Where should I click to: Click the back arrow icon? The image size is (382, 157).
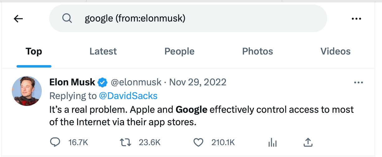coord(18,19)
